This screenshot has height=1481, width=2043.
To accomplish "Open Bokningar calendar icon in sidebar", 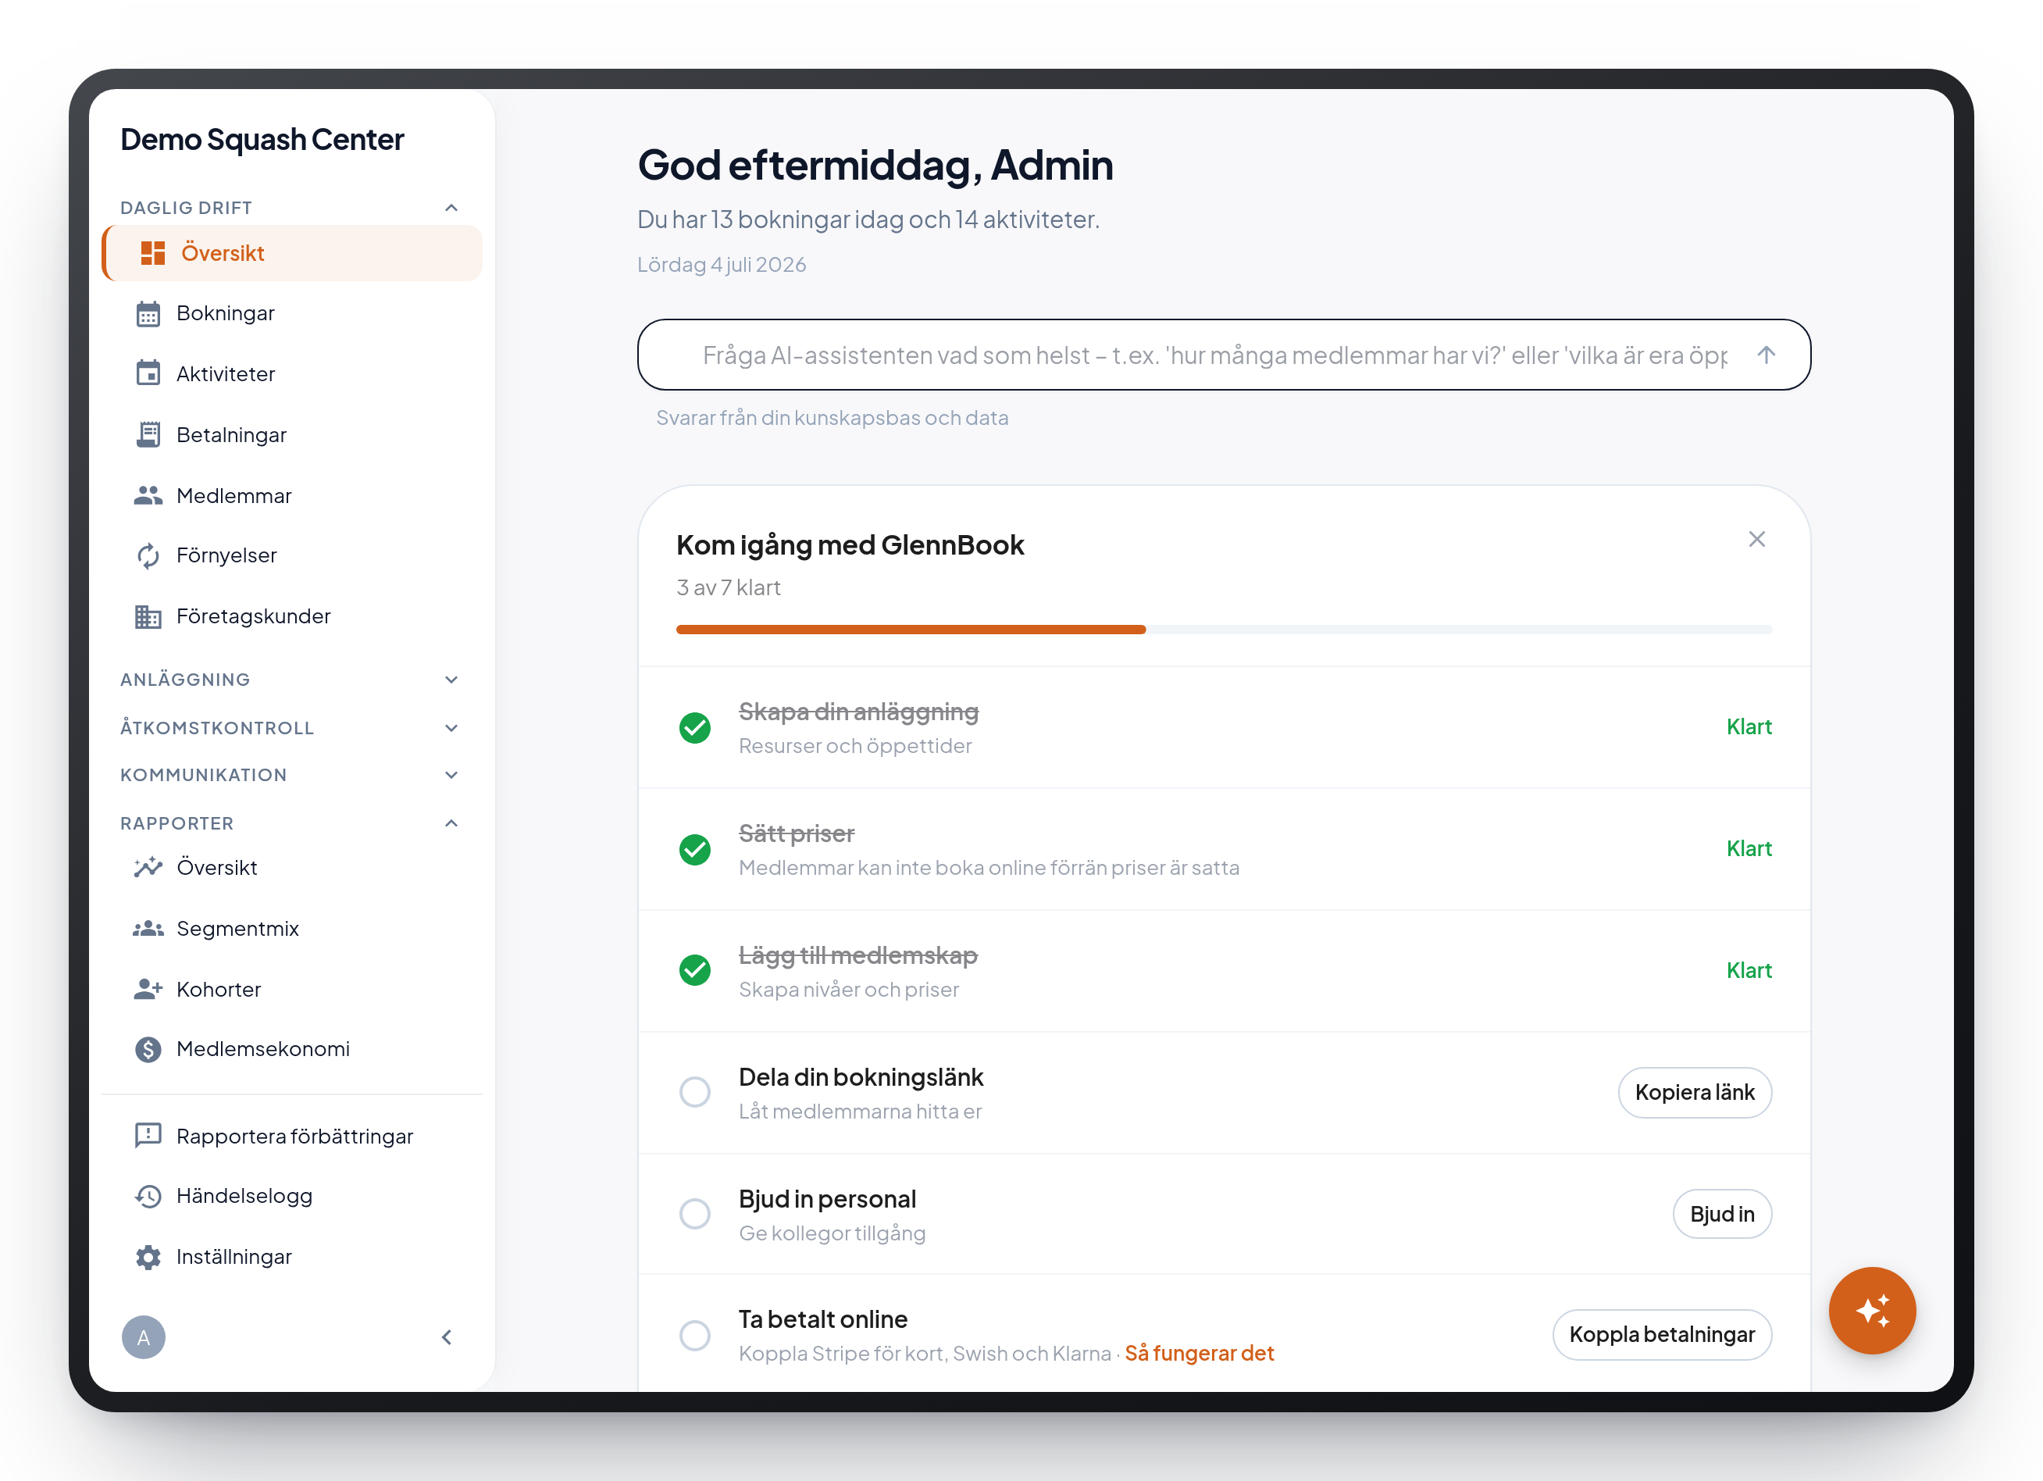I will (x=148, y=313).
